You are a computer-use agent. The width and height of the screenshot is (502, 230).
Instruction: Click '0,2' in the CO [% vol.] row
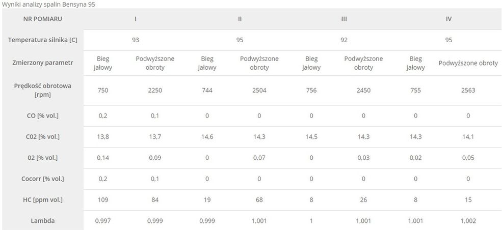tap(103, 116)
